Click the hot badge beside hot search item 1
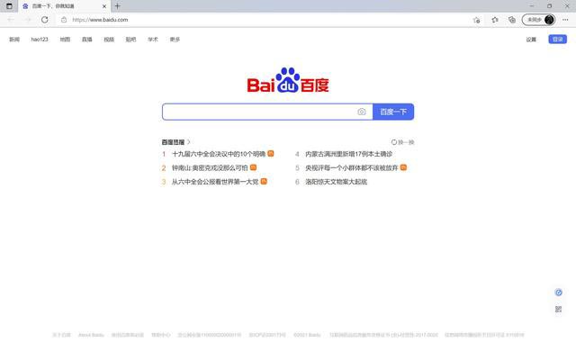Image resolution: width=576 pixels, height=342 pixels. (x=271, y=154)
